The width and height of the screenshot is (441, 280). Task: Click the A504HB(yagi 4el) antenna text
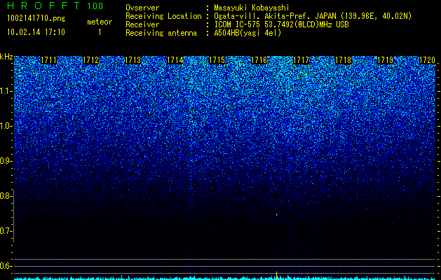[x=247, y=33]
